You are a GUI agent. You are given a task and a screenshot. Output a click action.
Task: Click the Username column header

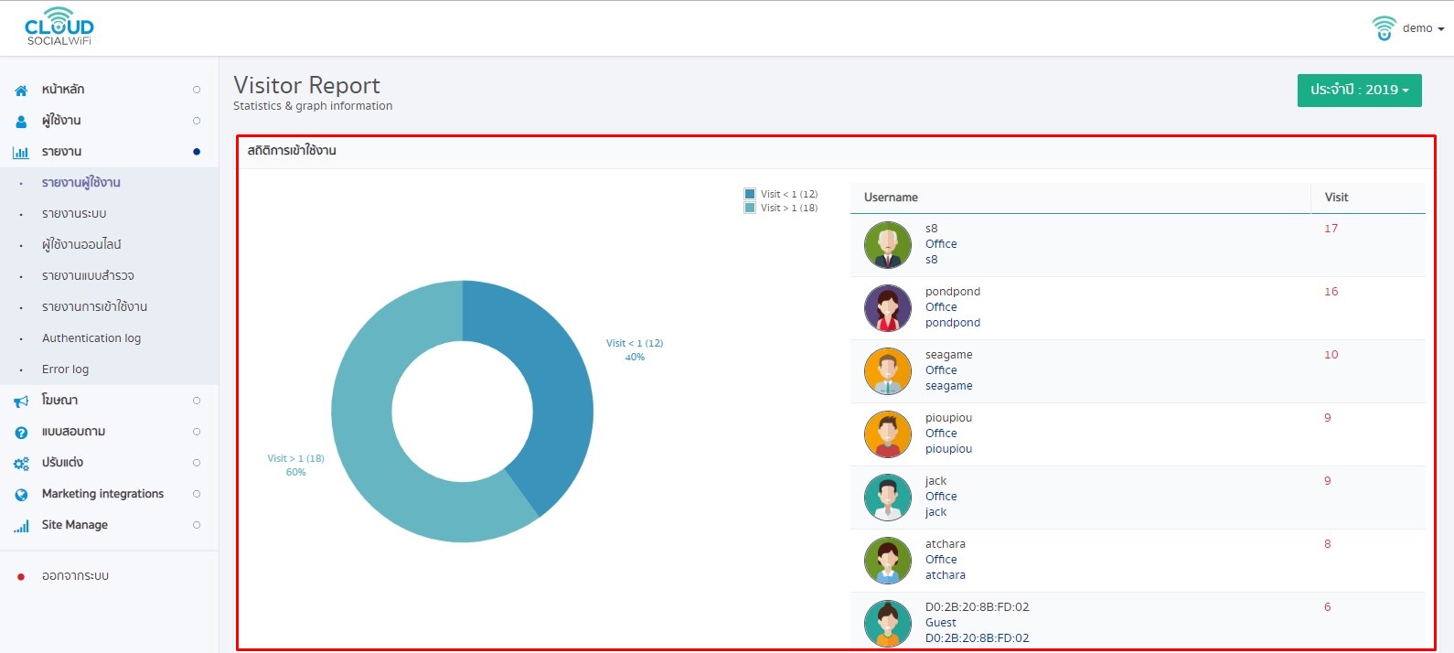click(x=891, y=198)
